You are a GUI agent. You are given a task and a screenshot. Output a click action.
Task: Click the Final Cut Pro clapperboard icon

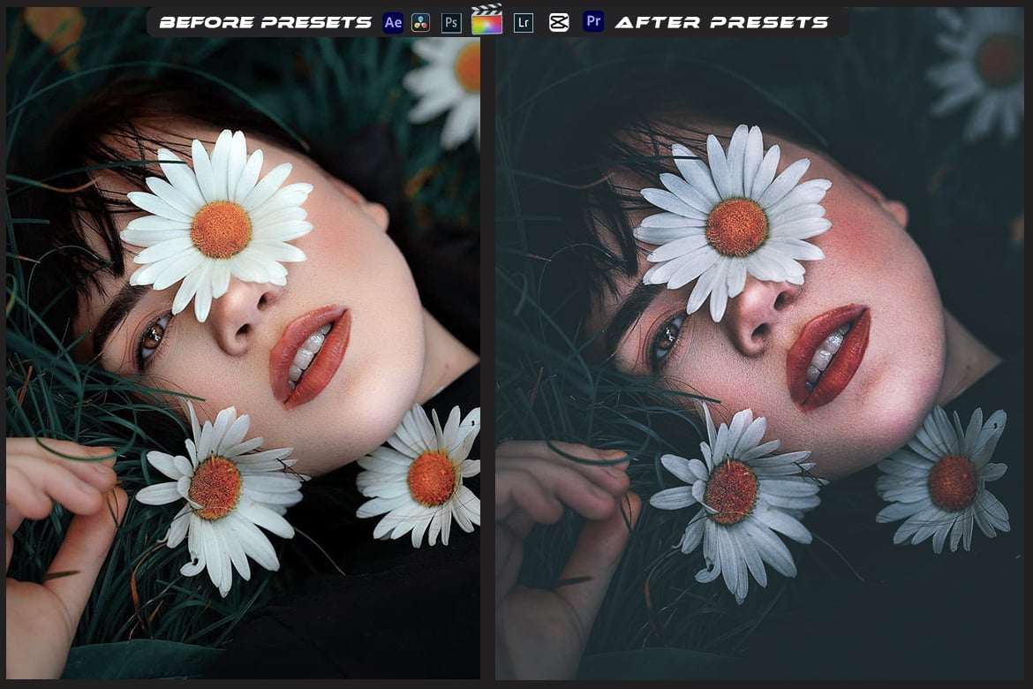point(486,19)
